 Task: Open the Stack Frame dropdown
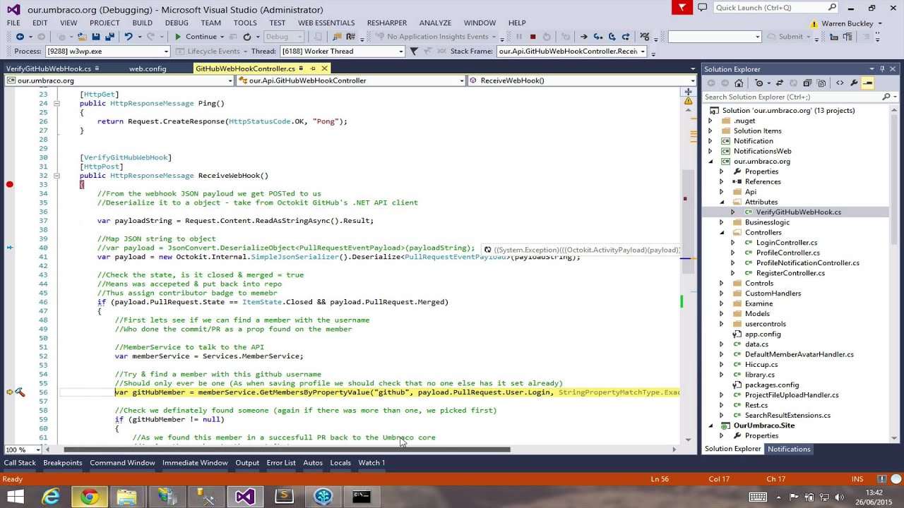point(643,52)
